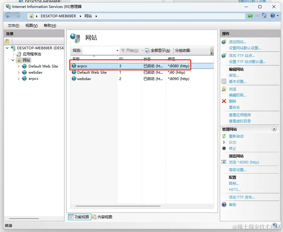
Task: Click the webdav globe icon in the sites list
Action: tap(74, 79)
